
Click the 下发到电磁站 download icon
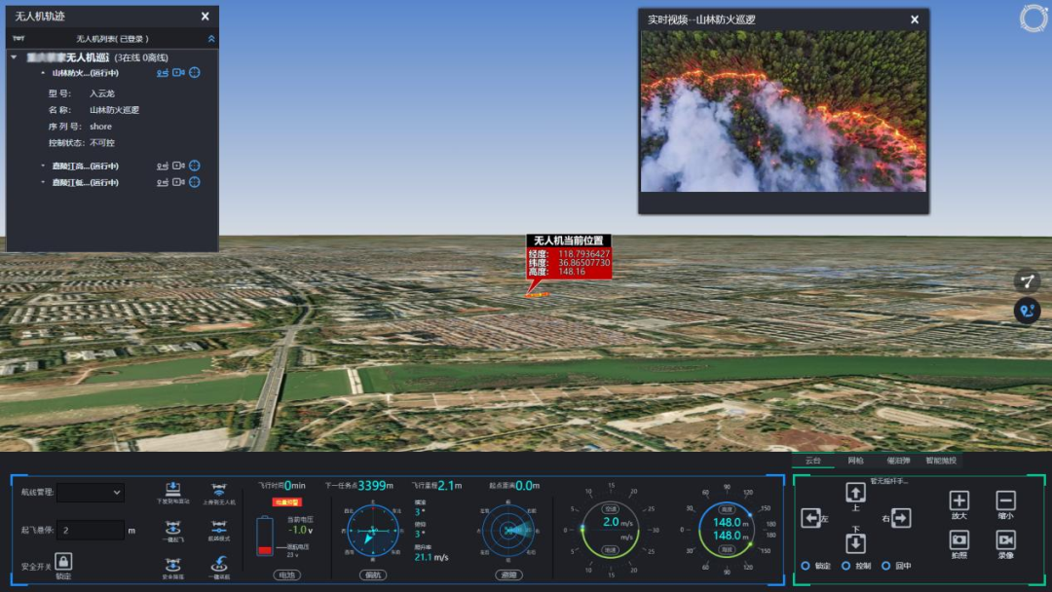click(172, 489)
